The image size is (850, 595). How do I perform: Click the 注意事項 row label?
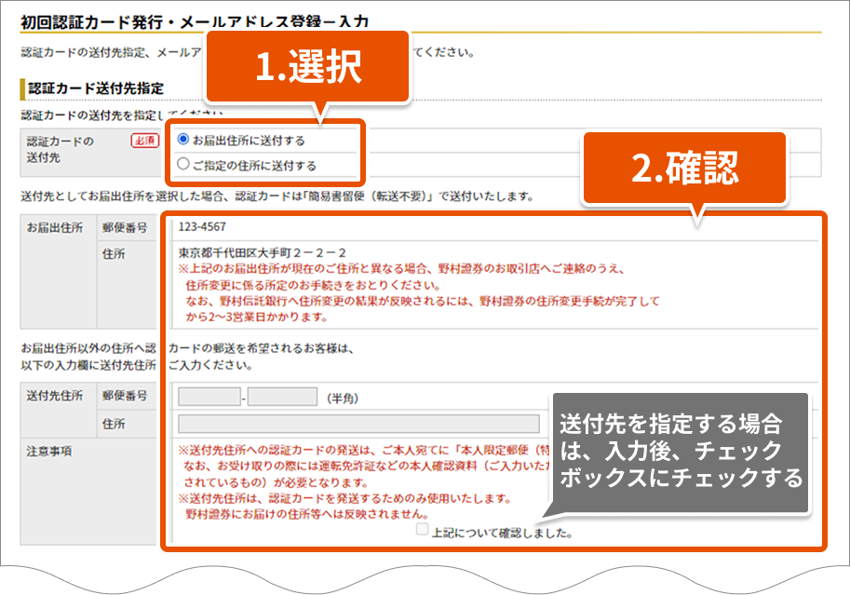click(50, 451)
